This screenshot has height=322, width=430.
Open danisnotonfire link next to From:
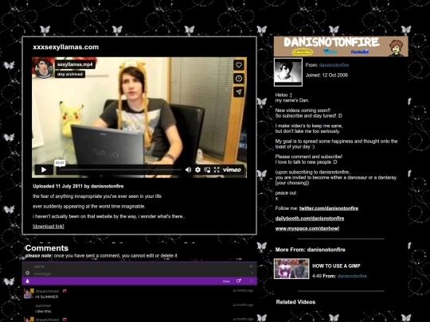[x=334, y=65]
